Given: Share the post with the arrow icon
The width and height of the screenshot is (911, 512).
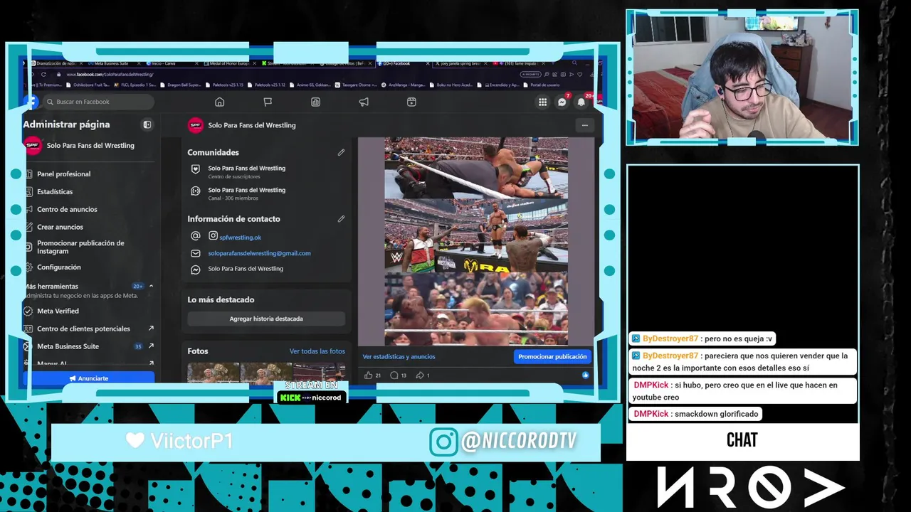Looking at the screenshot, I should 420,375.
